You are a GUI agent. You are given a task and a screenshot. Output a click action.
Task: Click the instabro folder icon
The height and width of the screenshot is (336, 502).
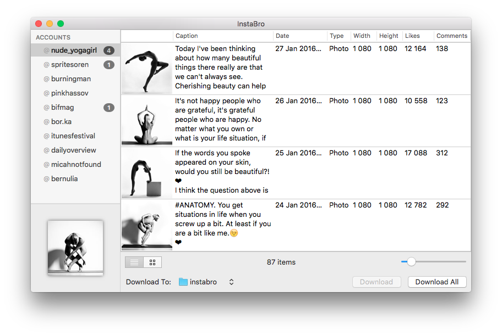tap(183, 282)
